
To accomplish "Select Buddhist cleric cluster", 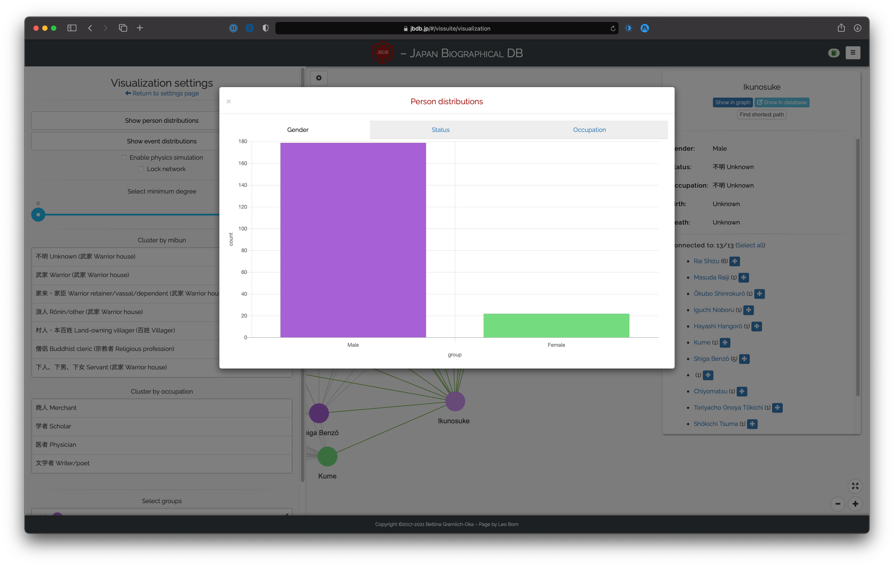I will (x=161, y=349).
